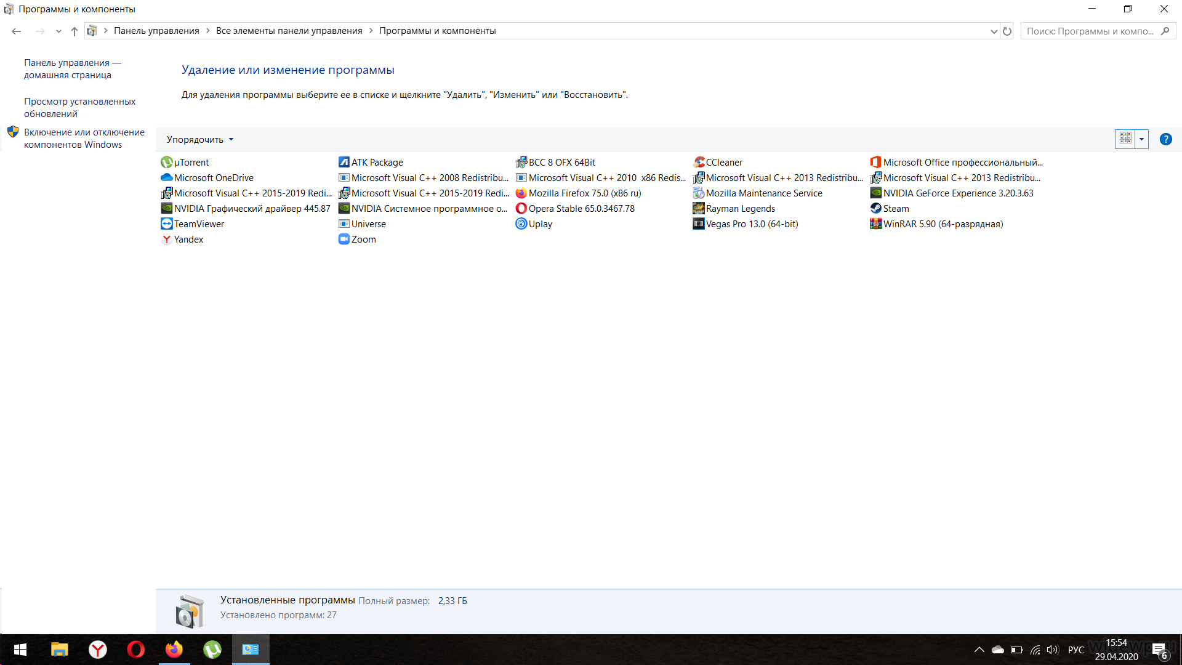Image resolution: width=1182 pixels, height=665 pixels.
Task: Expand the address bar history dropdown
Action: 994,31
